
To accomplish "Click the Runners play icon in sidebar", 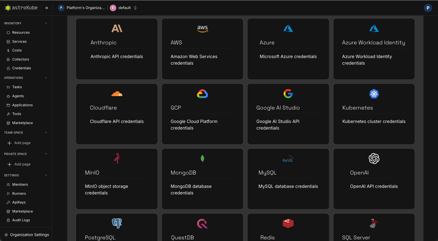I will 9,194.
